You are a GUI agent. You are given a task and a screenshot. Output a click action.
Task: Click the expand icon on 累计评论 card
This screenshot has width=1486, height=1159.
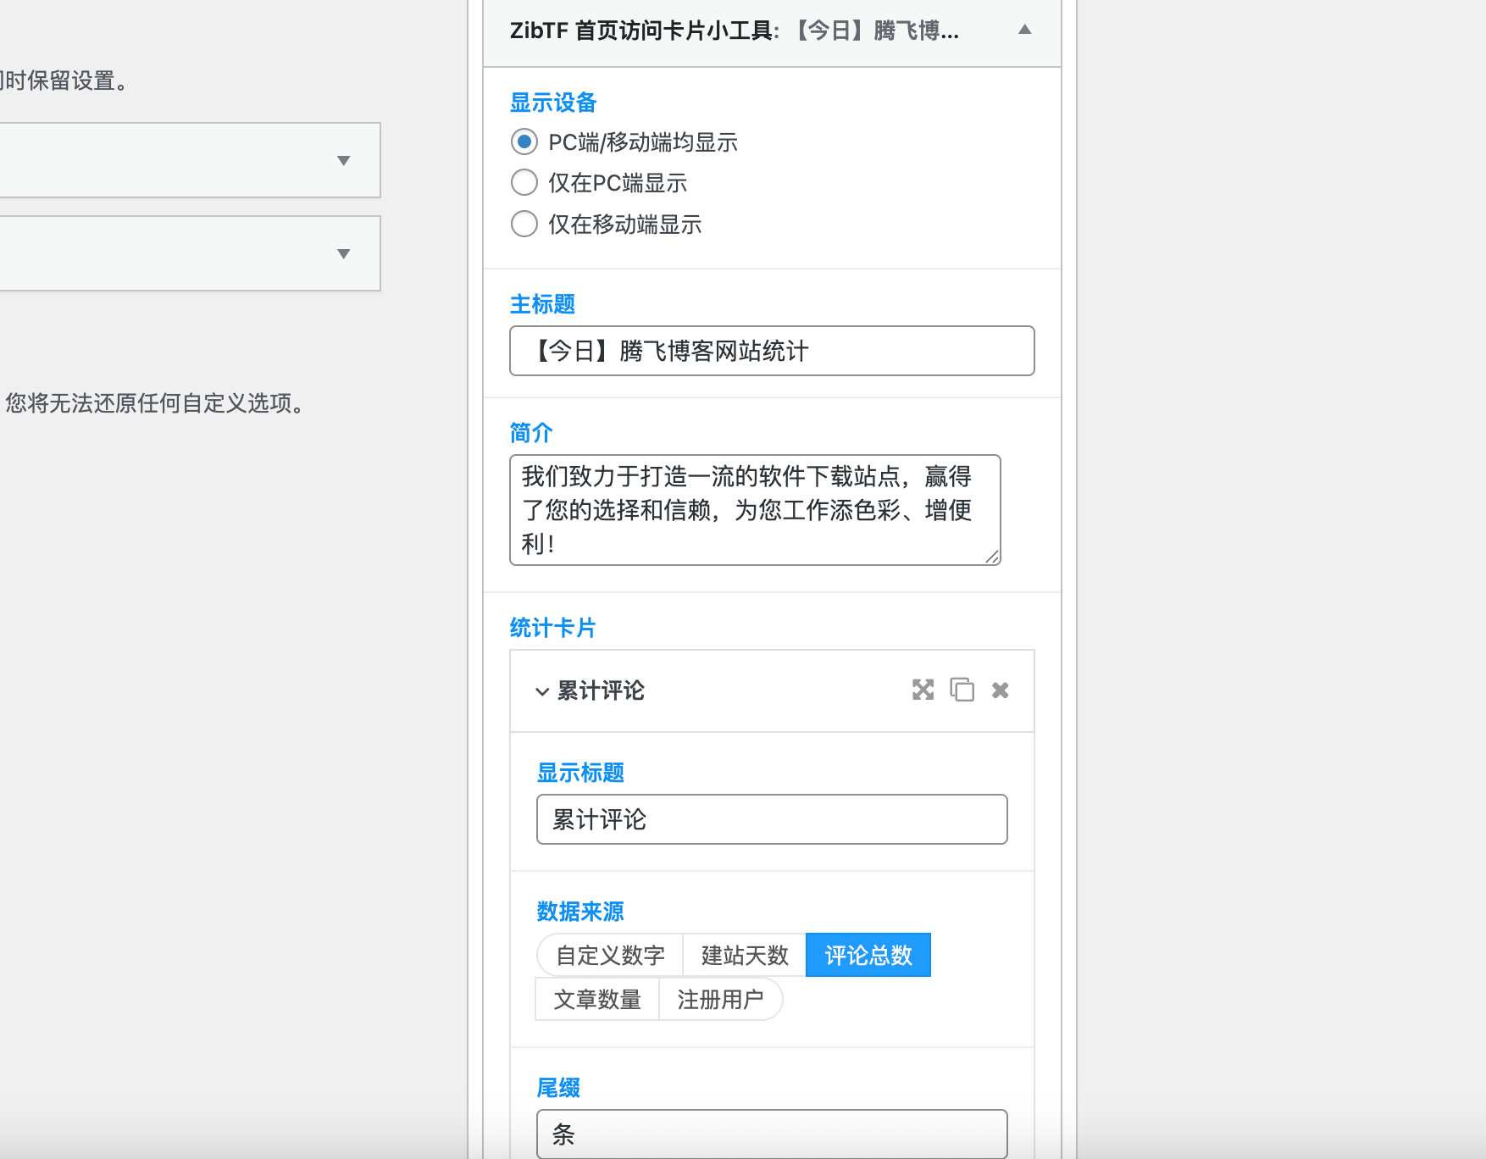[x=923, y=690]
